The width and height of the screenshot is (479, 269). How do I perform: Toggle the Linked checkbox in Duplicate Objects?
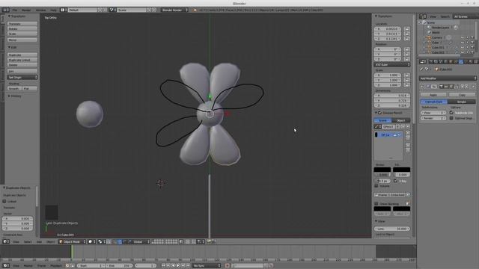point(4,201)
